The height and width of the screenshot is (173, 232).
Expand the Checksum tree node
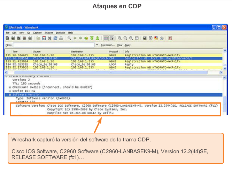point(10,87)
